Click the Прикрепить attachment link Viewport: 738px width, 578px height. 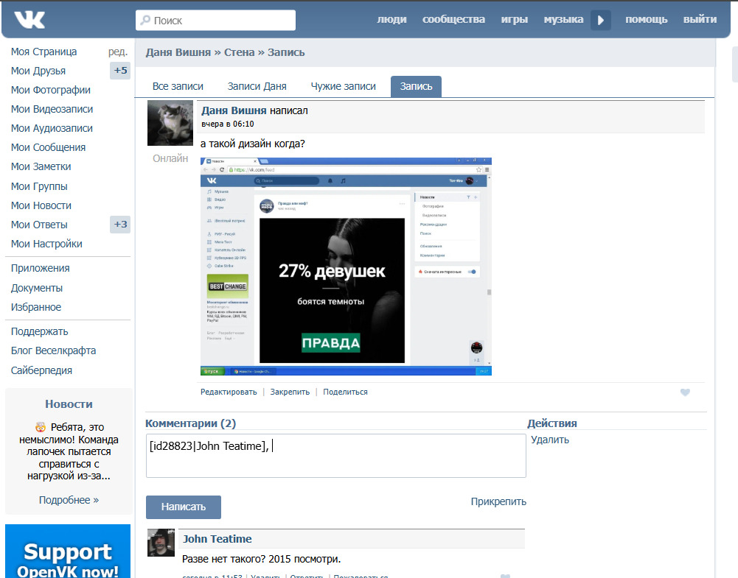coord(498,501)
